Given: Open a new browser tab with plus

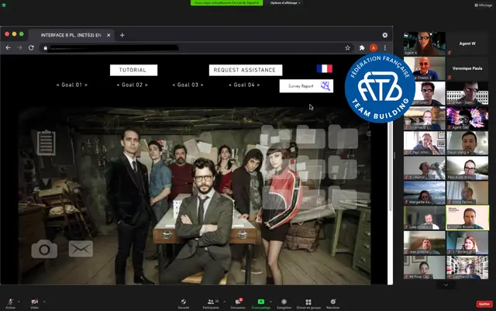Looking at the screenshot, I should tap(122, 35).
